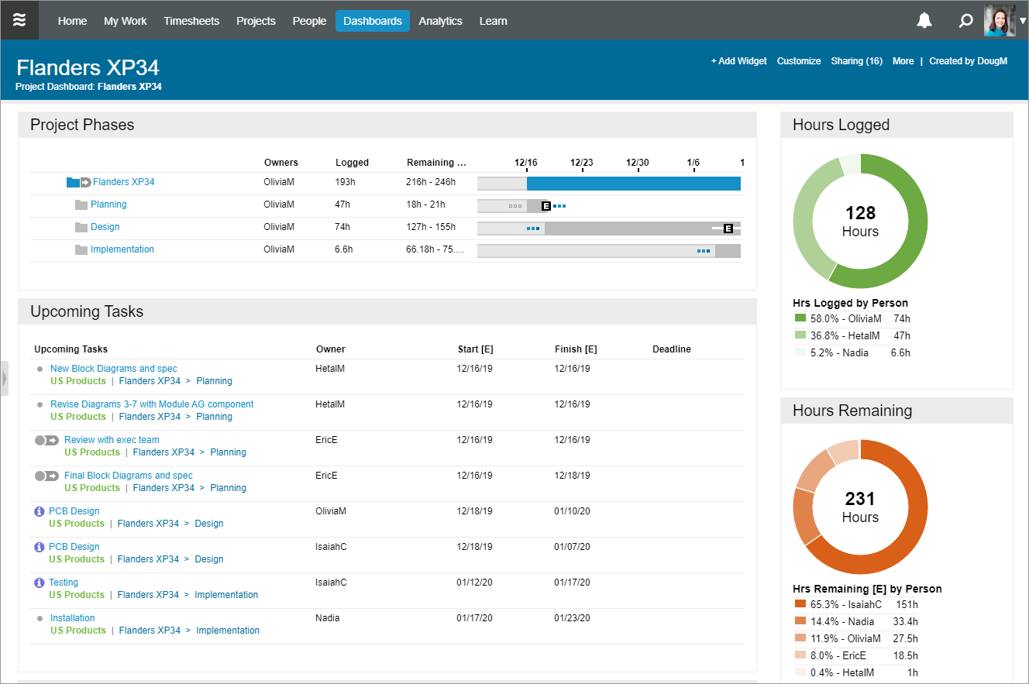
Task: Switch to the Timesheets tab
Action: pyautogui.click(x=191, y=21)
